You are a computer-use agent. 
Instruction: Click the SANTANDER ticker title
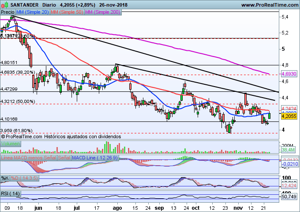pos(25,5)
